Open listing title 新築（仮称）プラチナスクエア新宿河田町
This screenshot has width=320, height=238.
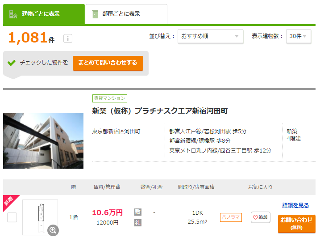pos(160,111)
